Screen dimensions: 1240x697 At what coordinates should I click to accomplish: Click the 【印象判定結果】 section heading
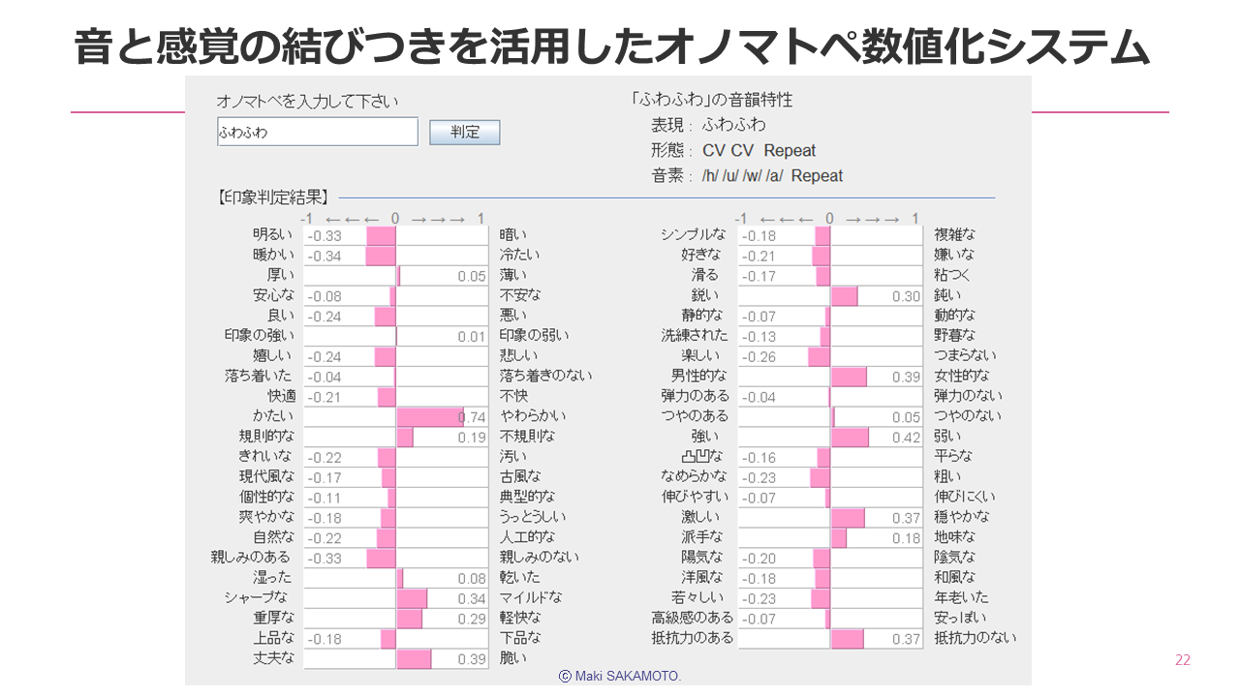(x=272, y=197)
